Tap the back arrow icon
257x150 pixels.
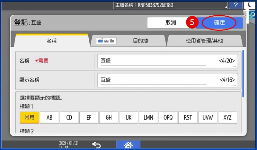click(96, 145)
